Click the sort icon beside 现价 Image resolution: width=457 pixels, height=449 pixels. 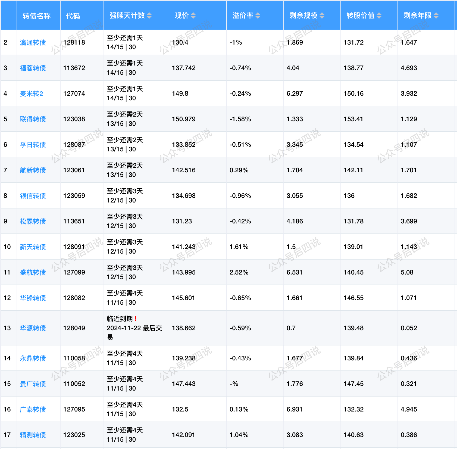coord(193,16)
